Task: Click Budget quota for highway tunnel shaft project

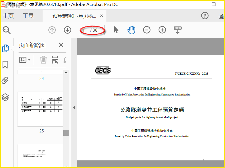Action: (152, 117)
